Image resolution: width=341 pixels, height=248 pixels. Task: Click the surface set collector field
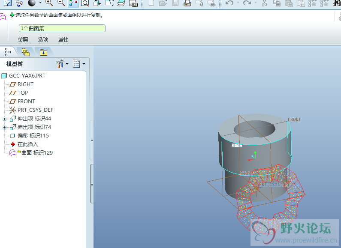coord(62,28)
